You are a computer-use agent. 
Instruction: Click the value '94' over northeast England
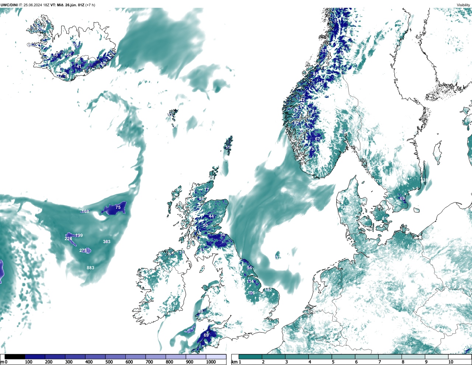[x=249, y=268]
